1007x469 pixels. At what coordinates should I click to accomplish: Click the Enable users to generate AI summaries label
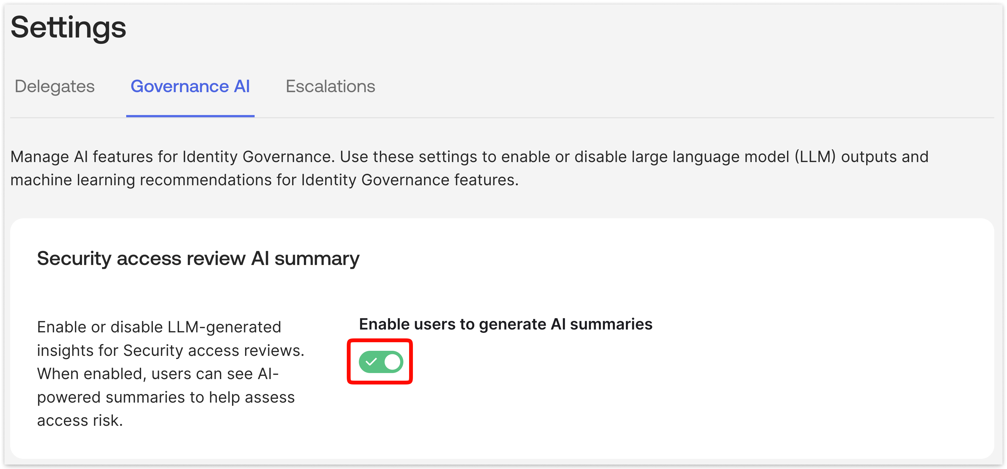(506, 323)
